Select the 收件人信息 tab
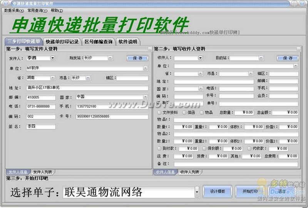This screenshot has width=308, height=208. pyautogui.click(x=165, y=172)
